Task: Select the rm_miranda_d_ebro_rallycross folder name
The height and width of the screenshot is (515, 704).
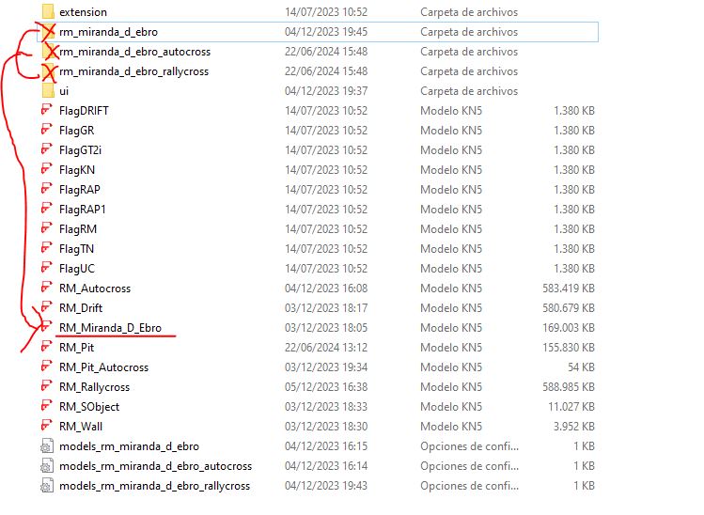Action: click(x=133, y=71)
